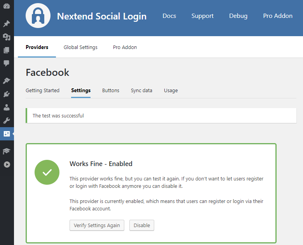Image resolution: width=303 pixels, height=245 pixels.
Task: Open the Buttons tab for Facebook
Action: [111, 91]
